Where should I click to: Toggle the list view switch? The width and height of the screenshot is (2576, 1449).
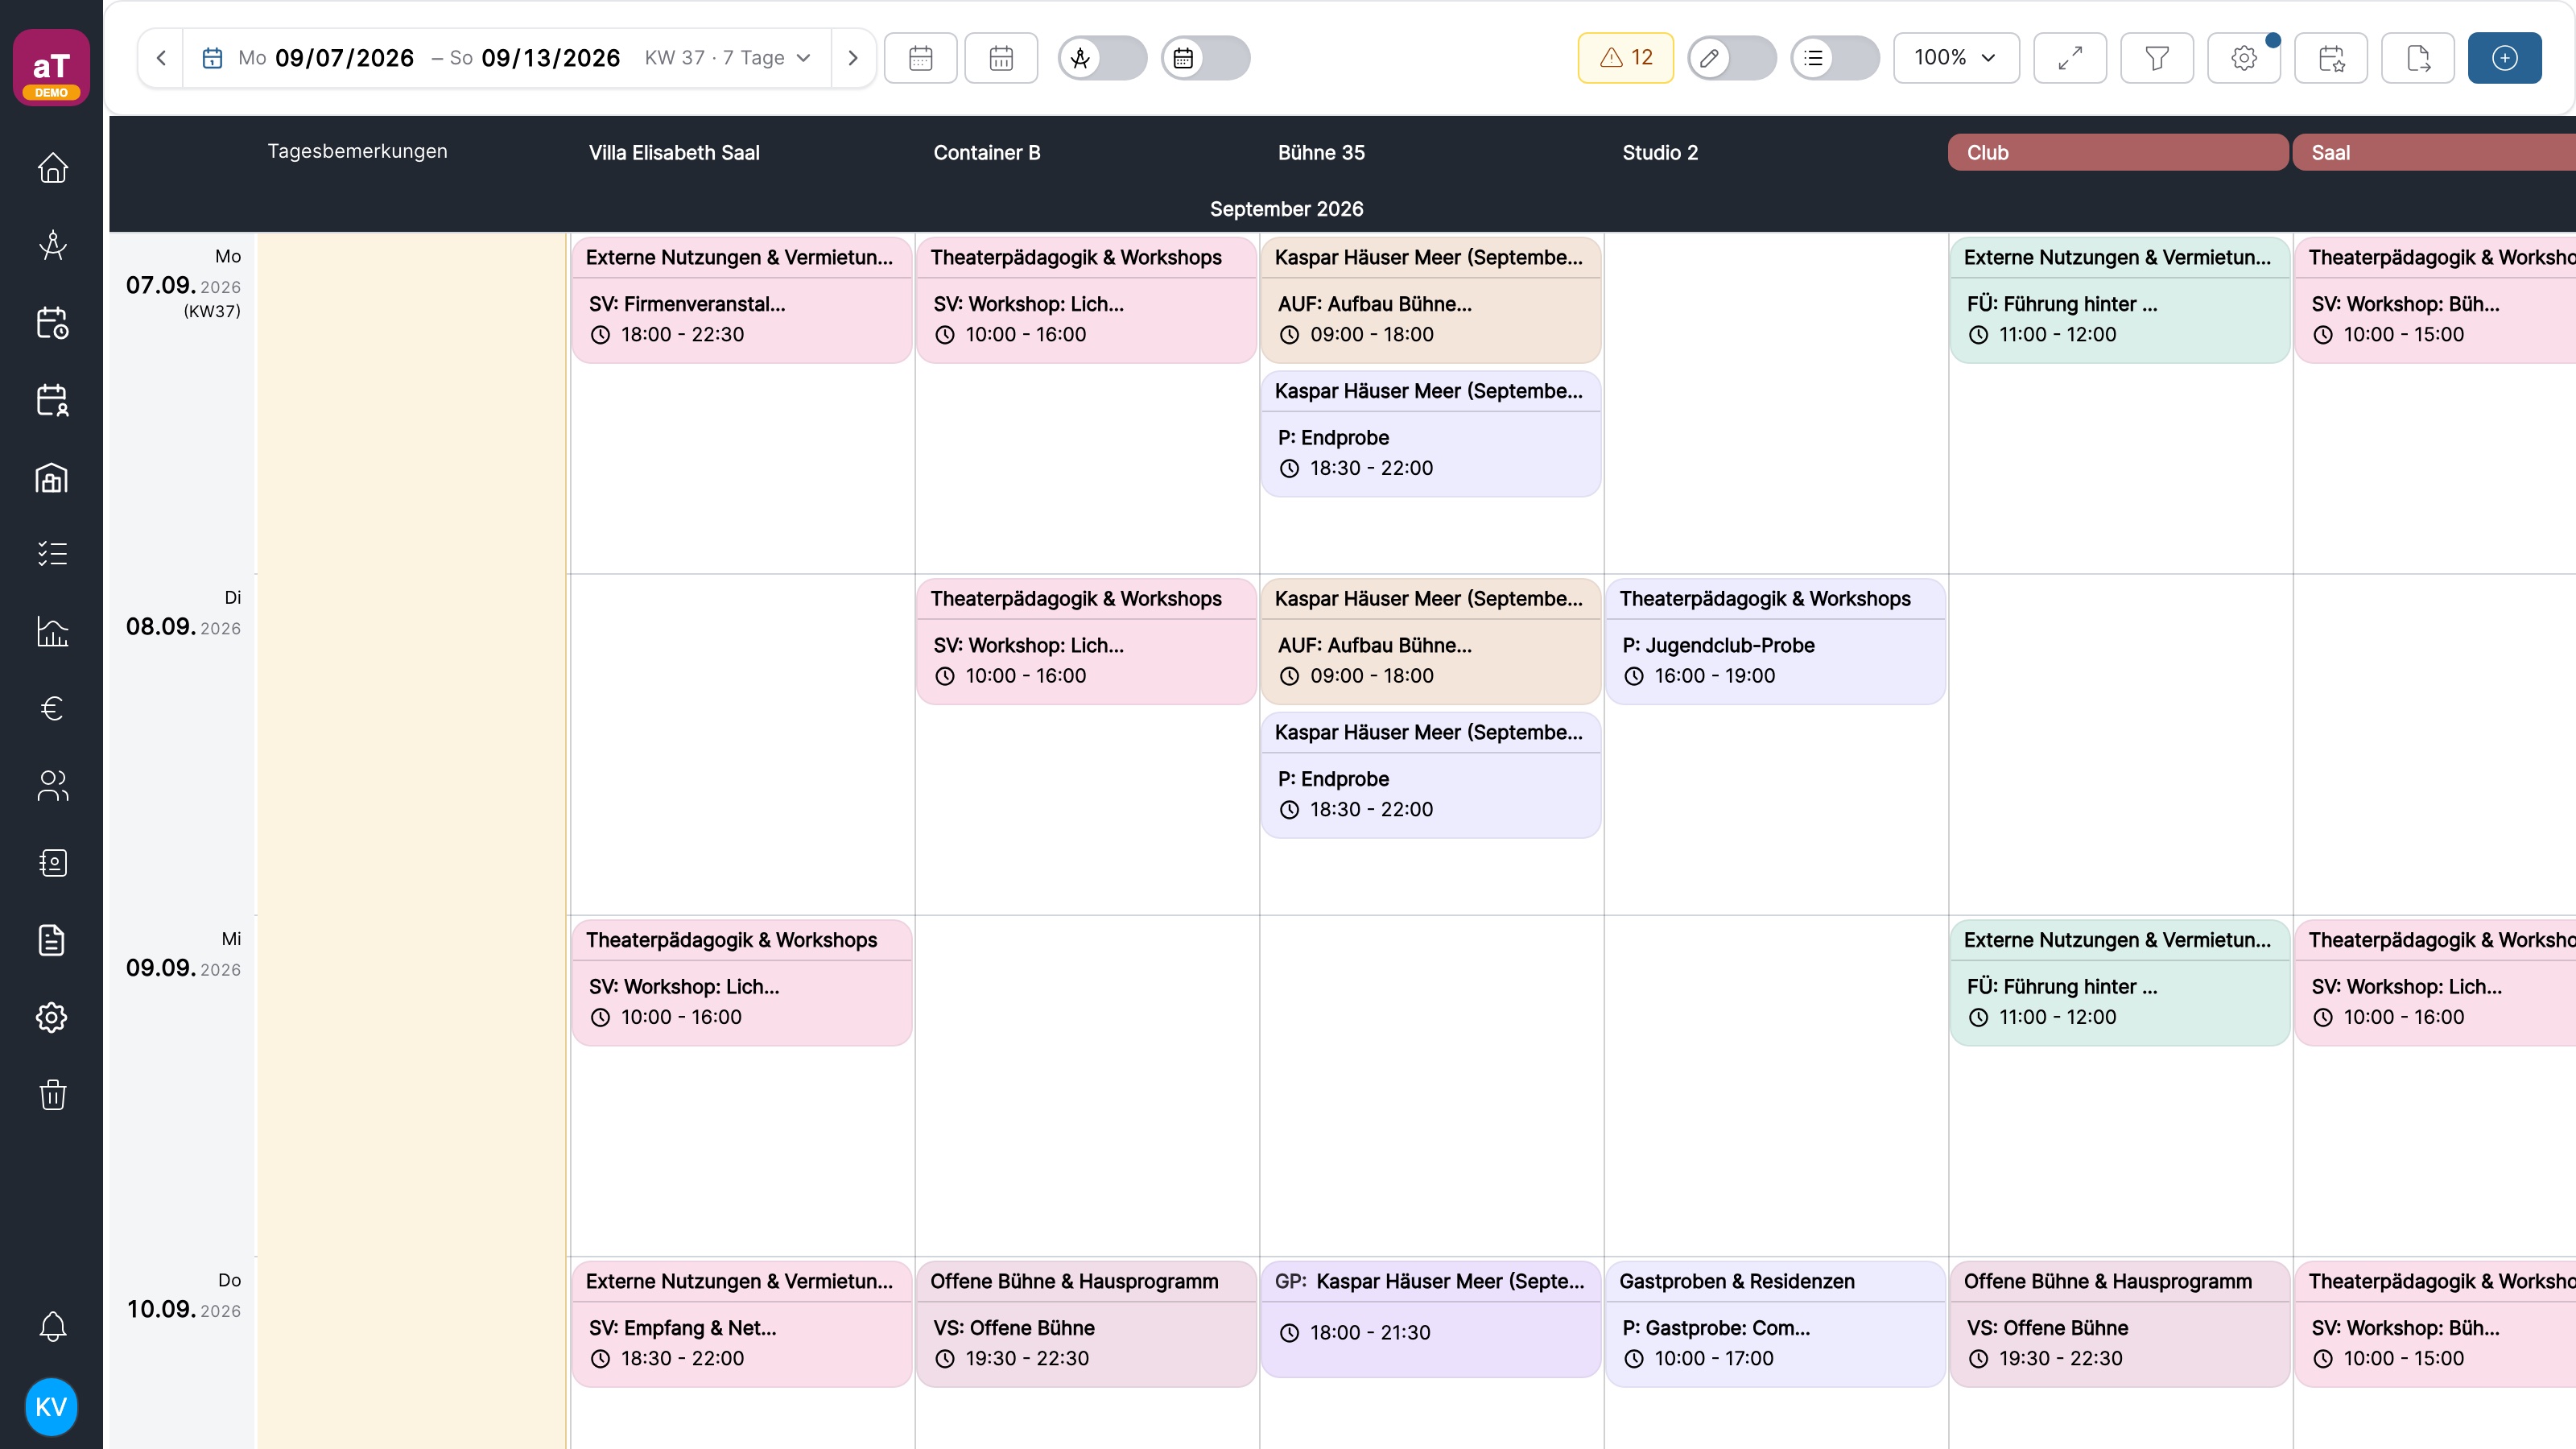pos(1835,58)
